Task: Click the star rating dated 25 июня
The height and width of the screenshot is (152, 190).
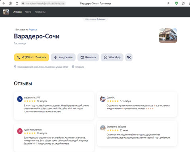Action: (x=113, y=130)
